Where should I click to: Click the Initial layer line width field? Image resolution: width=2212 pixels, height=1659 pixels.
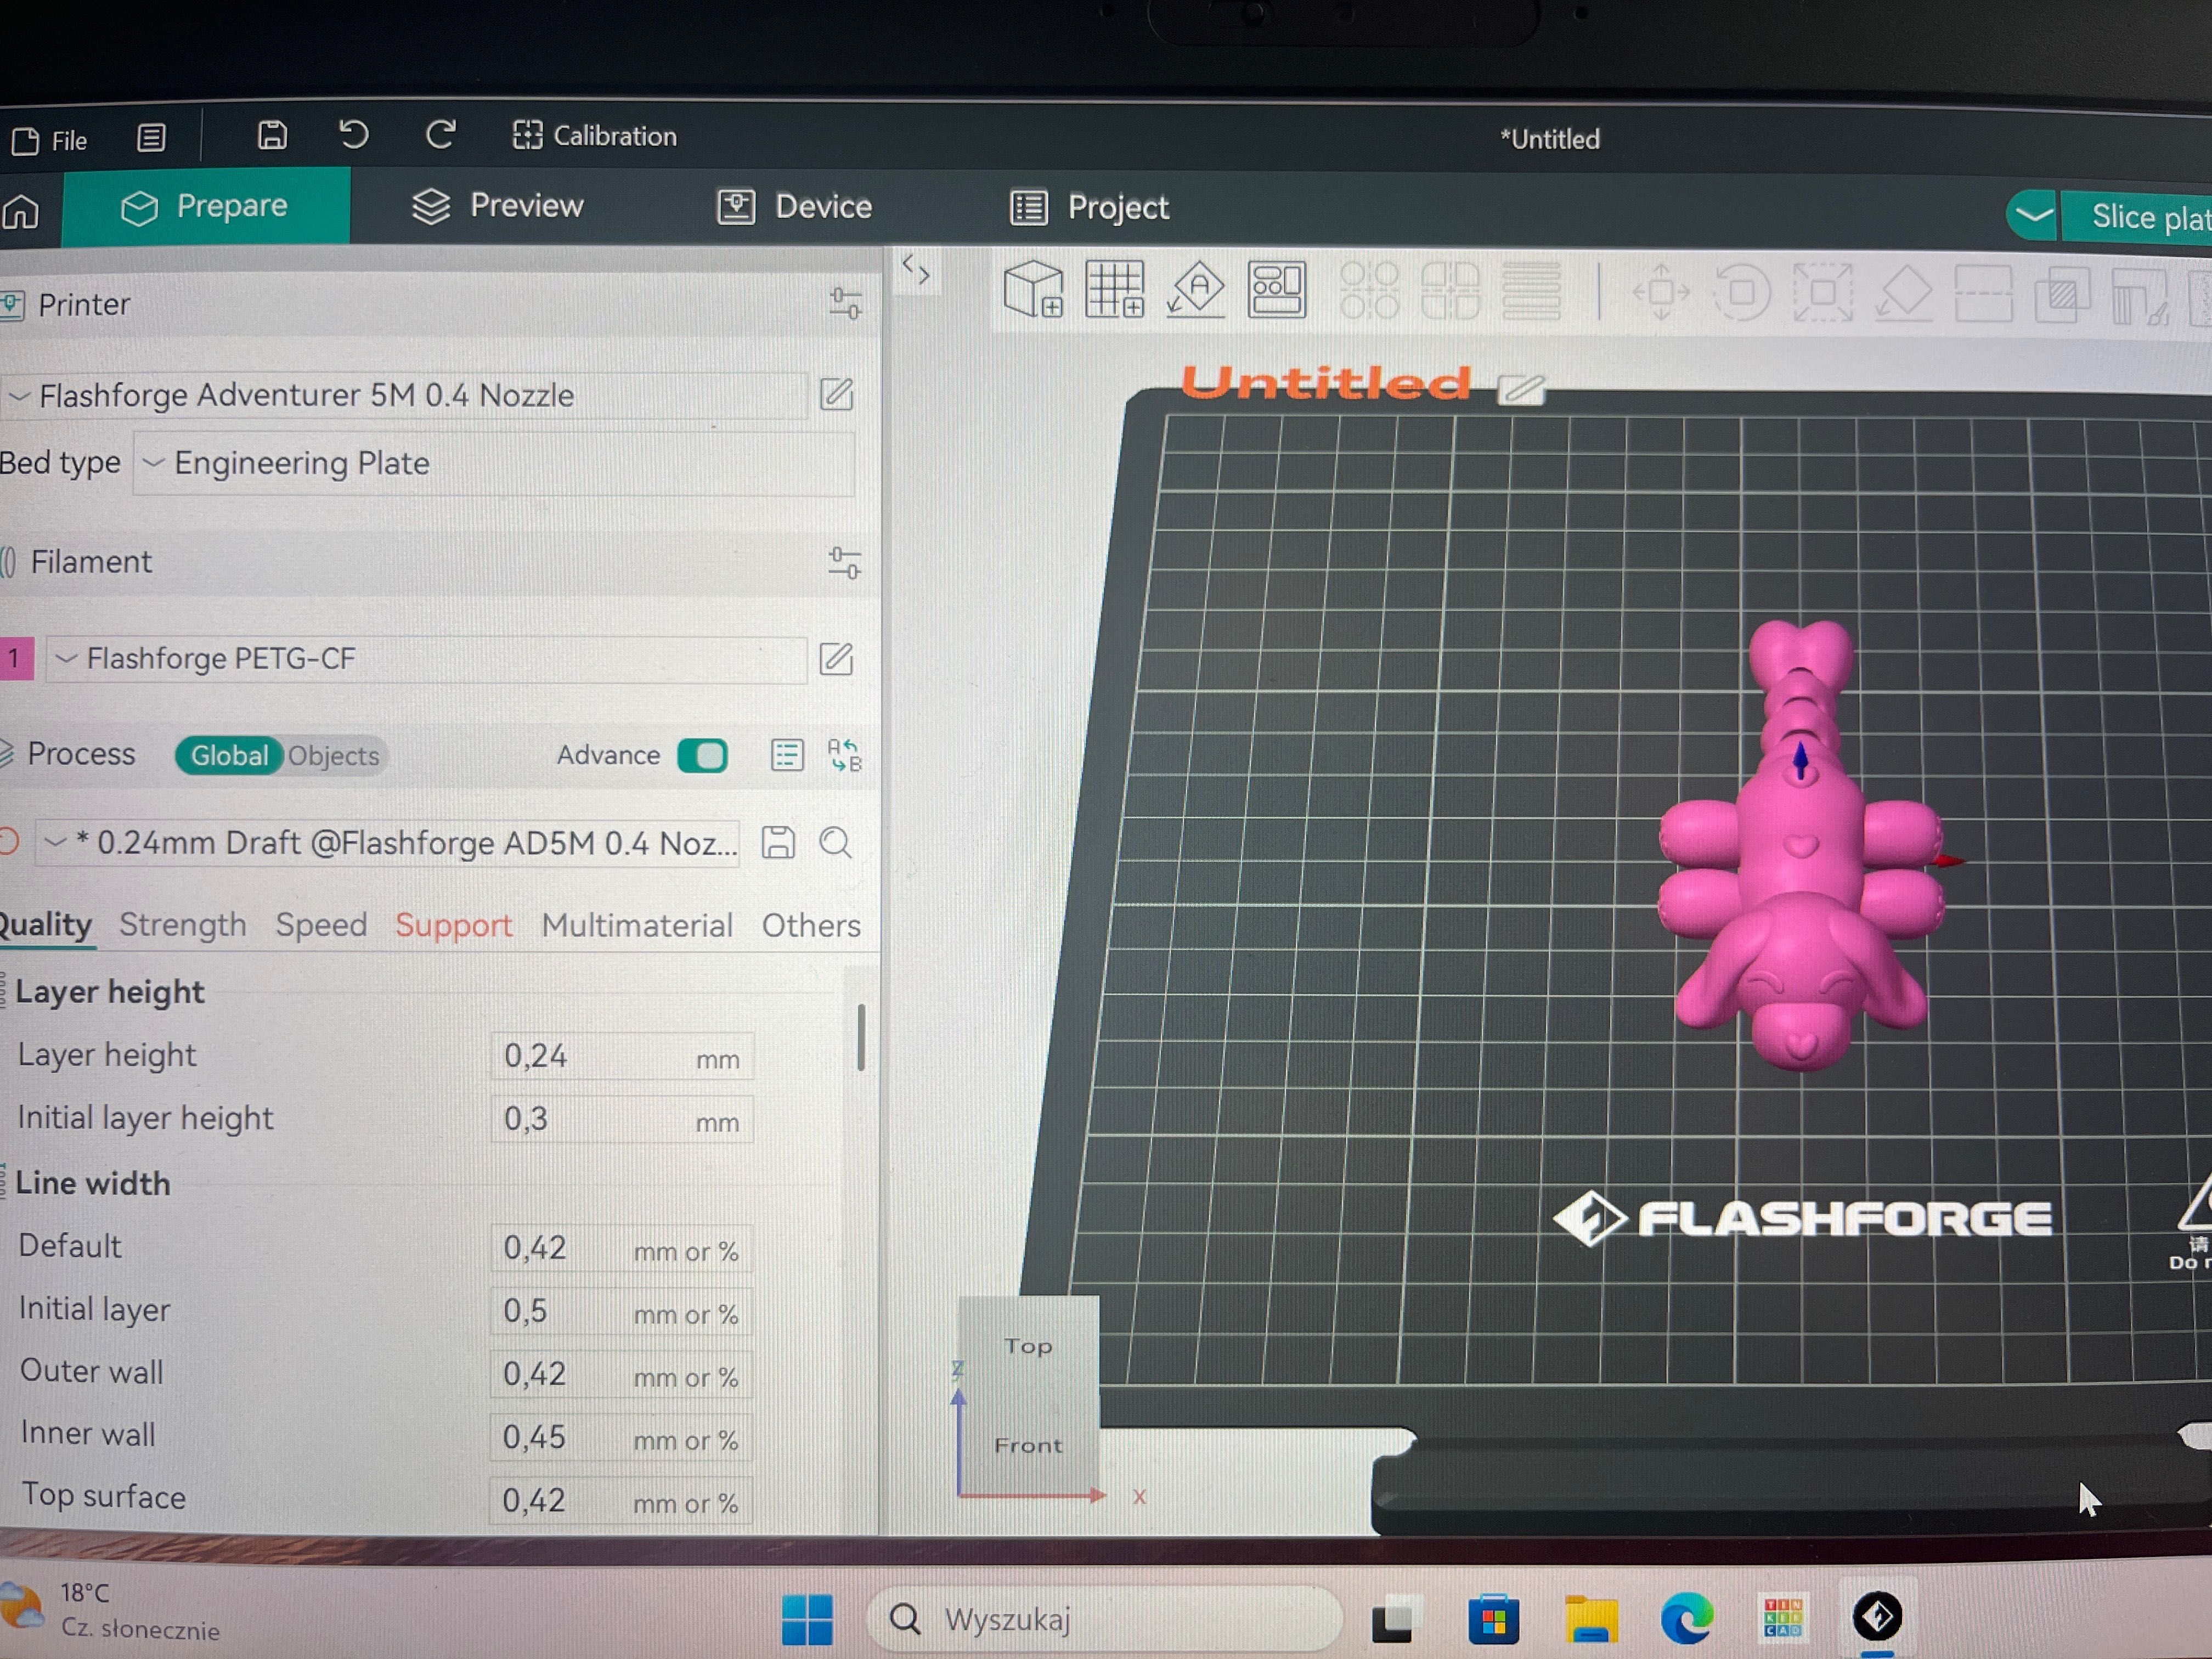pyautogui.click(x=622, y=1311)
